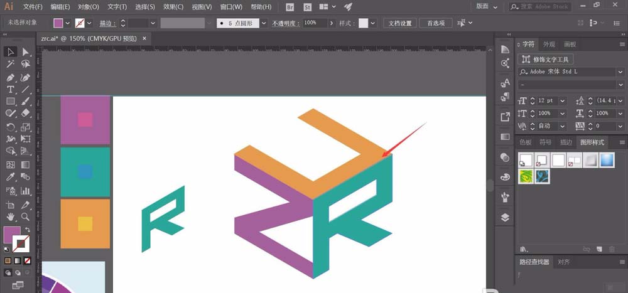Set paint mode to Color

pyautogui.click(x=8, y=260)
